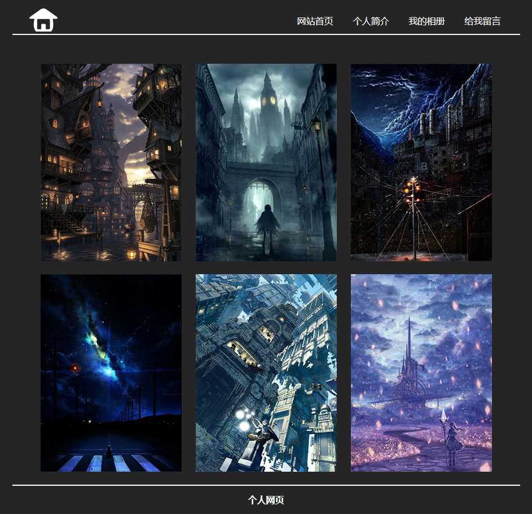Viewport: 532px width, 514px height.
Task: Open the purple sky spire thumbnail
Action: [x=421, y=373]
